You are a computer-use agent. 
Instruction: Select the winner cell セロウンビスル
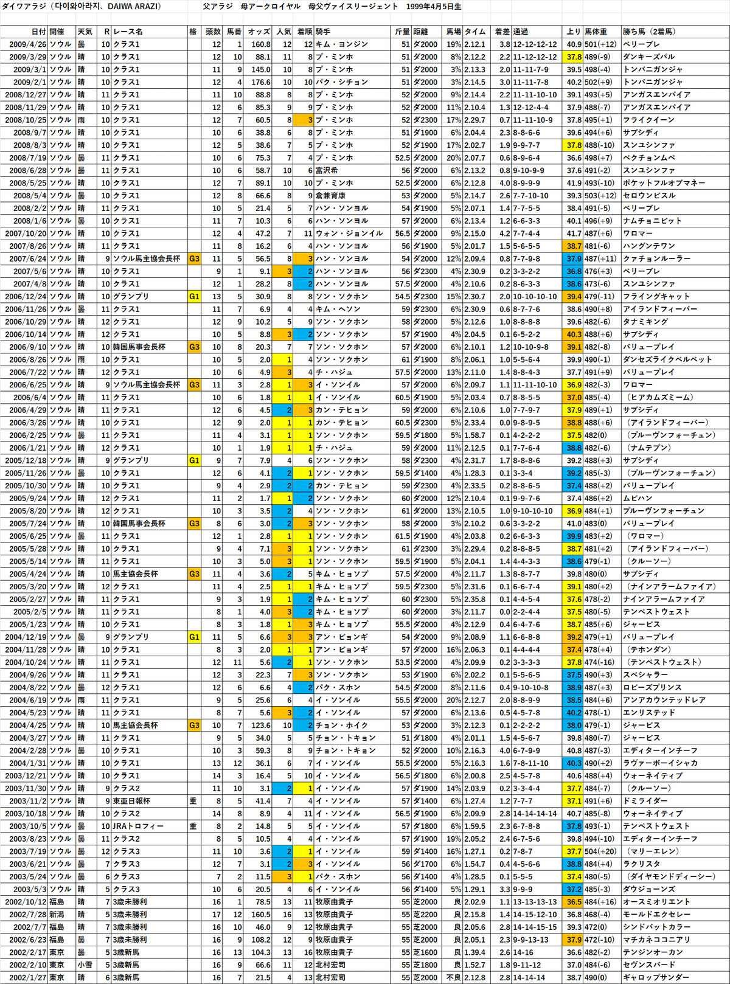click(649, 196)
